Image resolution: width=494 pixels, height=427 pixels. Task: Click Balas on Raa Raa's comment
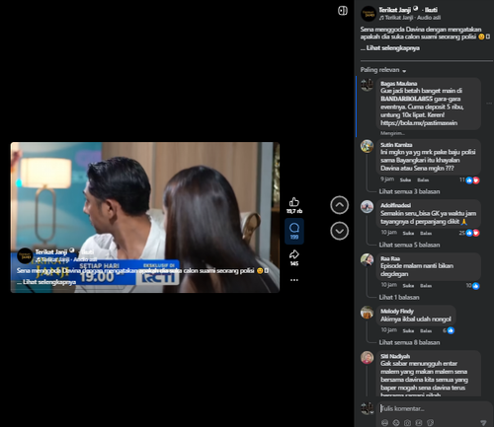coord(426,286)
